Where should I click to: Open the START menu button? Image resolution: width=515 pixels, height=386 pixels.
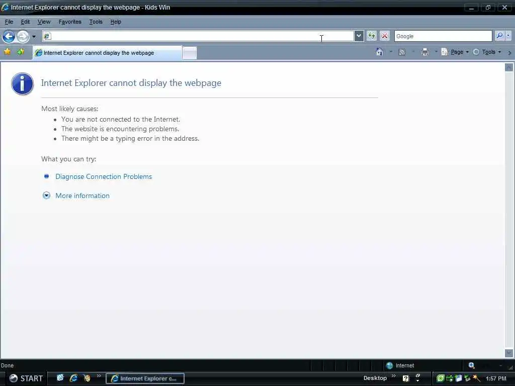click(x=26, y=378)
